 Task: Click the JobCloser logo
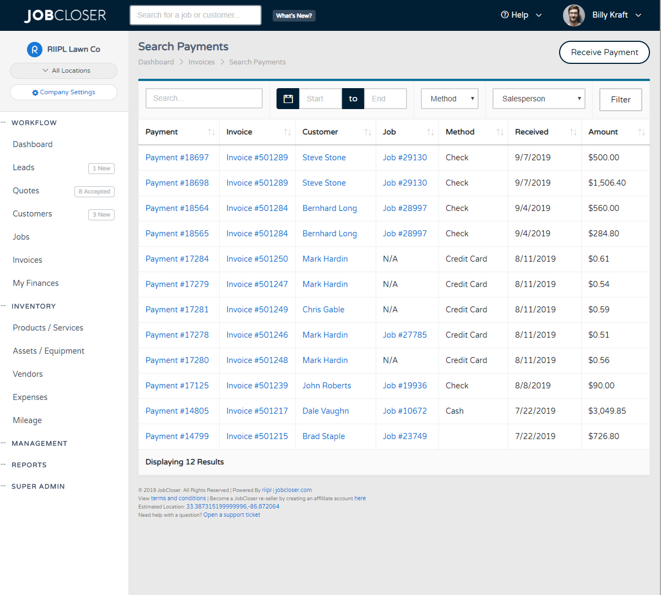(64, 15)
